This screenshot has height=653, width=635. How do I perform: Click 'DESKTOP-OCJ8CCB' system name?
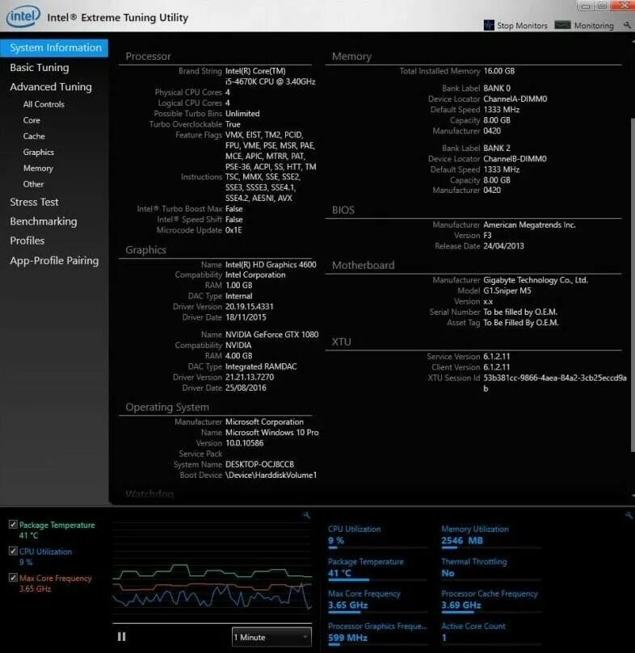(x=260, y=464)
